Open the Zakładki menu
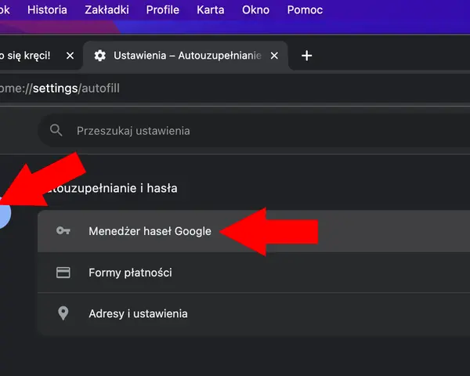The image size is (470, 376). point(107,10)
